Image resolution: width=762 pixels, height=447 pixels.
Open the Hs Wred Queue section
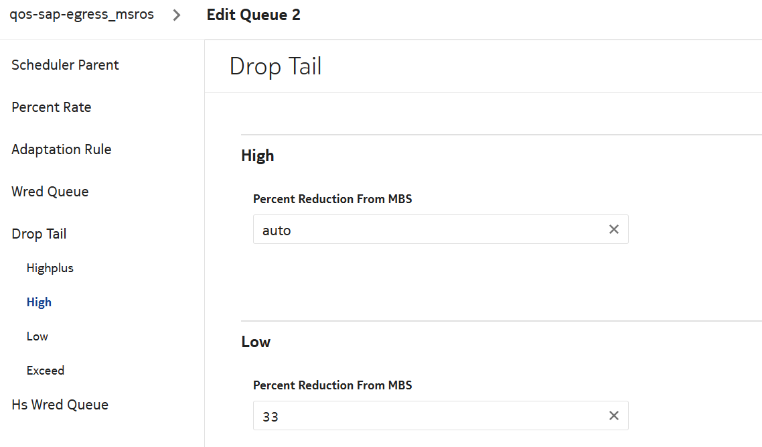(60, 405)
